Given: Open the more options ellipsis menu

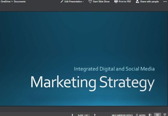Looking at the screenshot, I should [x=165, y=2].
